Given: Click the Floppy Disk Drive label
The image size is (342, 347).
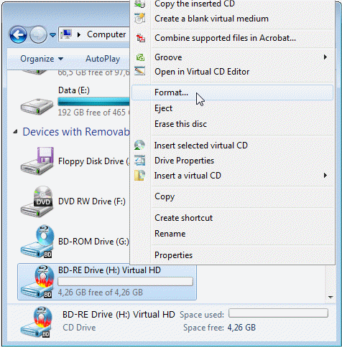Looking at the screenshot, I should (94, 161).
